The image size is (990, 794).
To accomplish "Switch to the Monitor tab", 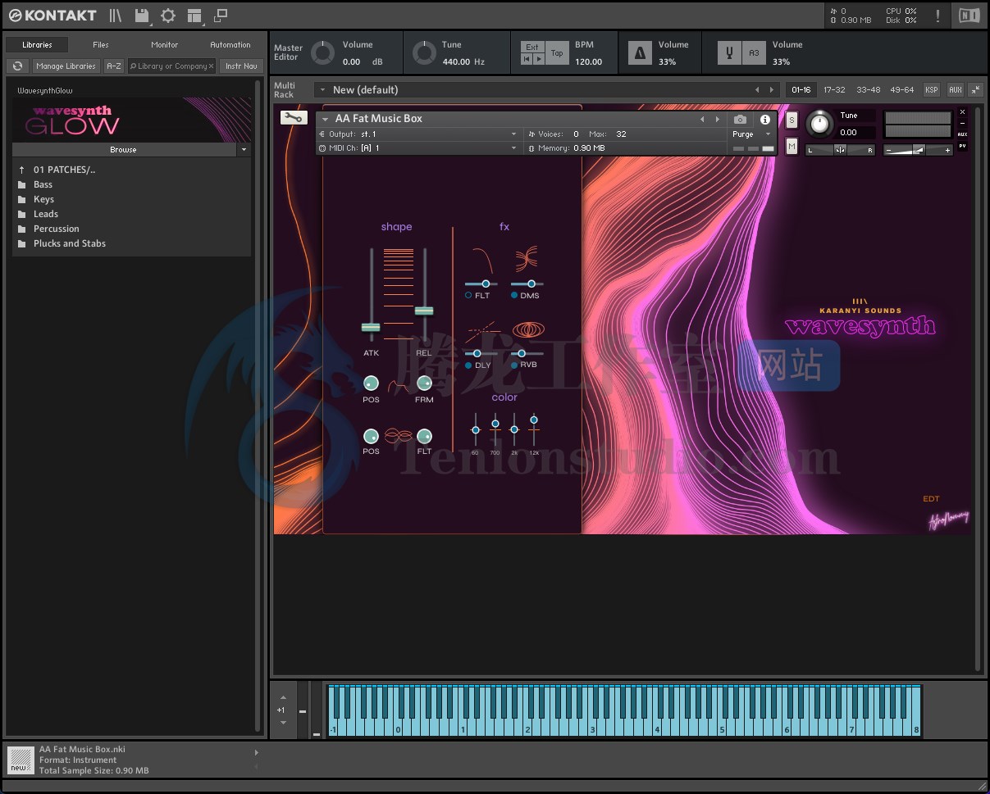I will coord(165,45).
